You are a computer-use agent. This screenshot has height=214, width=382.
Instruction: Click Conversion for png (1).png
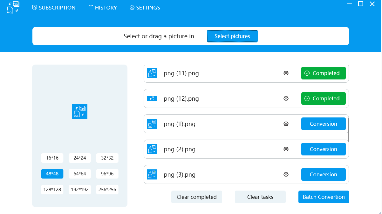324,124
